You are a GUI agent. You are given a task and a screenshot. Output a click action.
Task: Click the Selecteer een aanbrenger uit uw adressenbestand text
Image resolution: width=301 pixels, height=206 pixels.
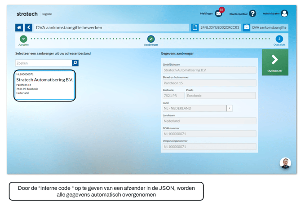pos(53,53)
